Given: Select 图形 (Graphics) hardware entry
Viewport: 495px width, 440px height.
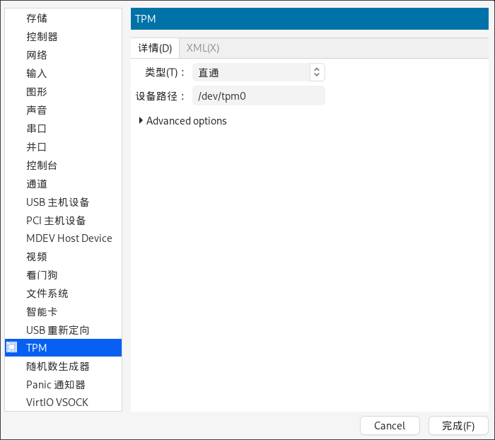Looking at the screenshot, I should coord(37,91).
